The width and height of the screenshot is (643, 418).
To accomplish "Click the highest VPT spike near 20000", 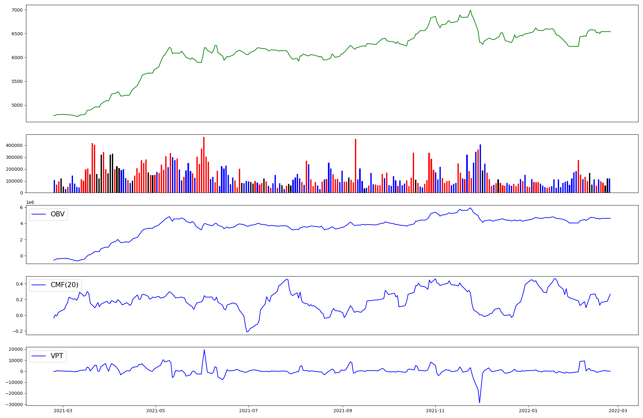I will [x=204, y=350].
